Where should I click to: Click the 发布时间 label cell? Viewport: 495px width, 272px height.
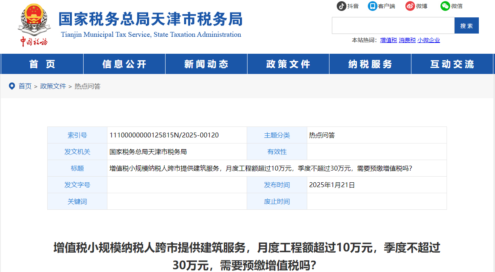pyautogui.click(x=277, y=185)
